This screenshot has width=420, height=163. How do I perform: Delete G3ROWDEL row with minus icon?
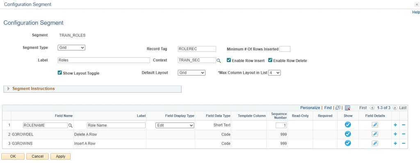(404, 134)
